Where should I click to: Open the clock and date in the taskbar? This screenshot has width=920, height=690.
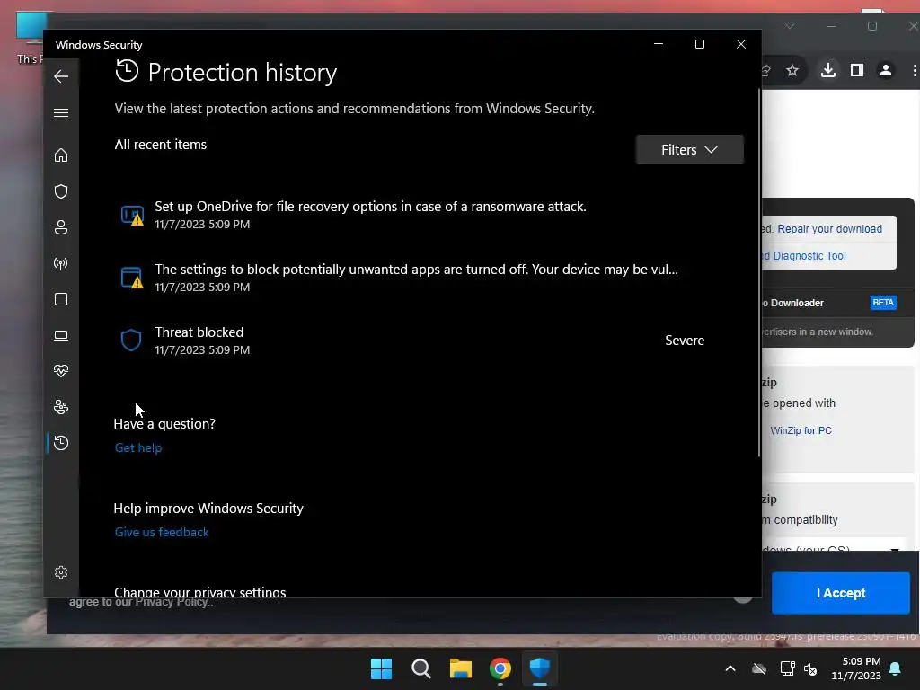click(x=856, y=668)
